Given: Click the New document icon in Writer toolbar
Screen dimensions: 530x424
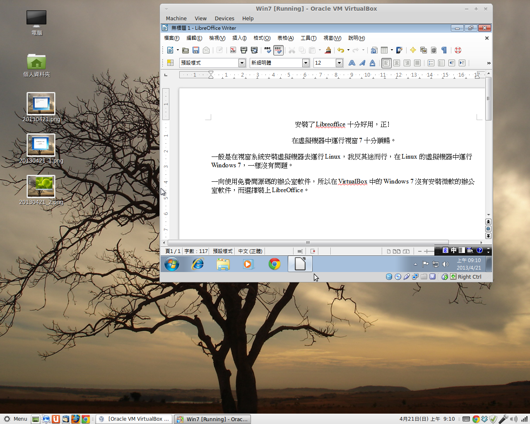Looking at the screenshot, I should pyautogui.click(x=170, y=50).
